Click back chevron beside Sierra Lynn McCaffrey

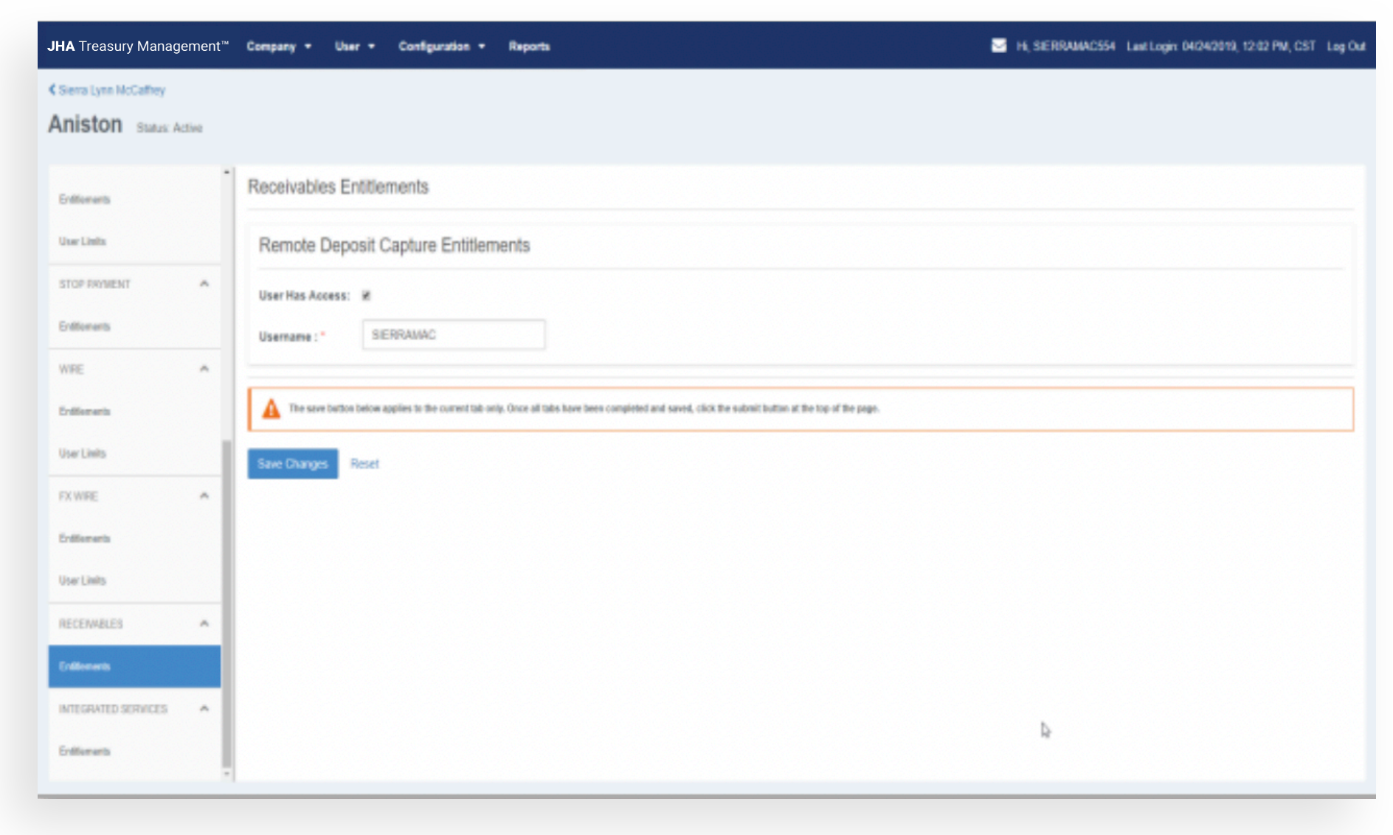pyautogui.click(x=52, y=90)
